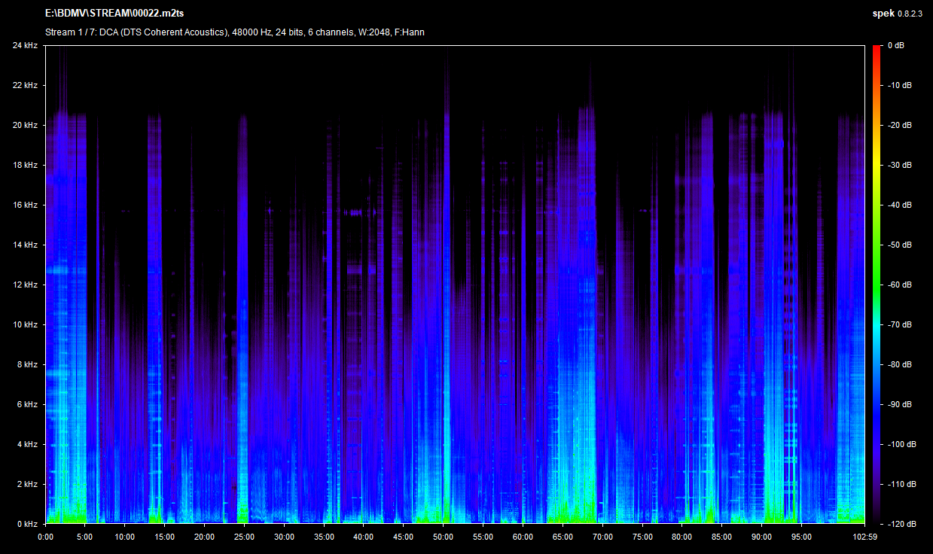The image size is (933, 554).
Task: Select the 50:00 time axis marker
Action: 443,537
